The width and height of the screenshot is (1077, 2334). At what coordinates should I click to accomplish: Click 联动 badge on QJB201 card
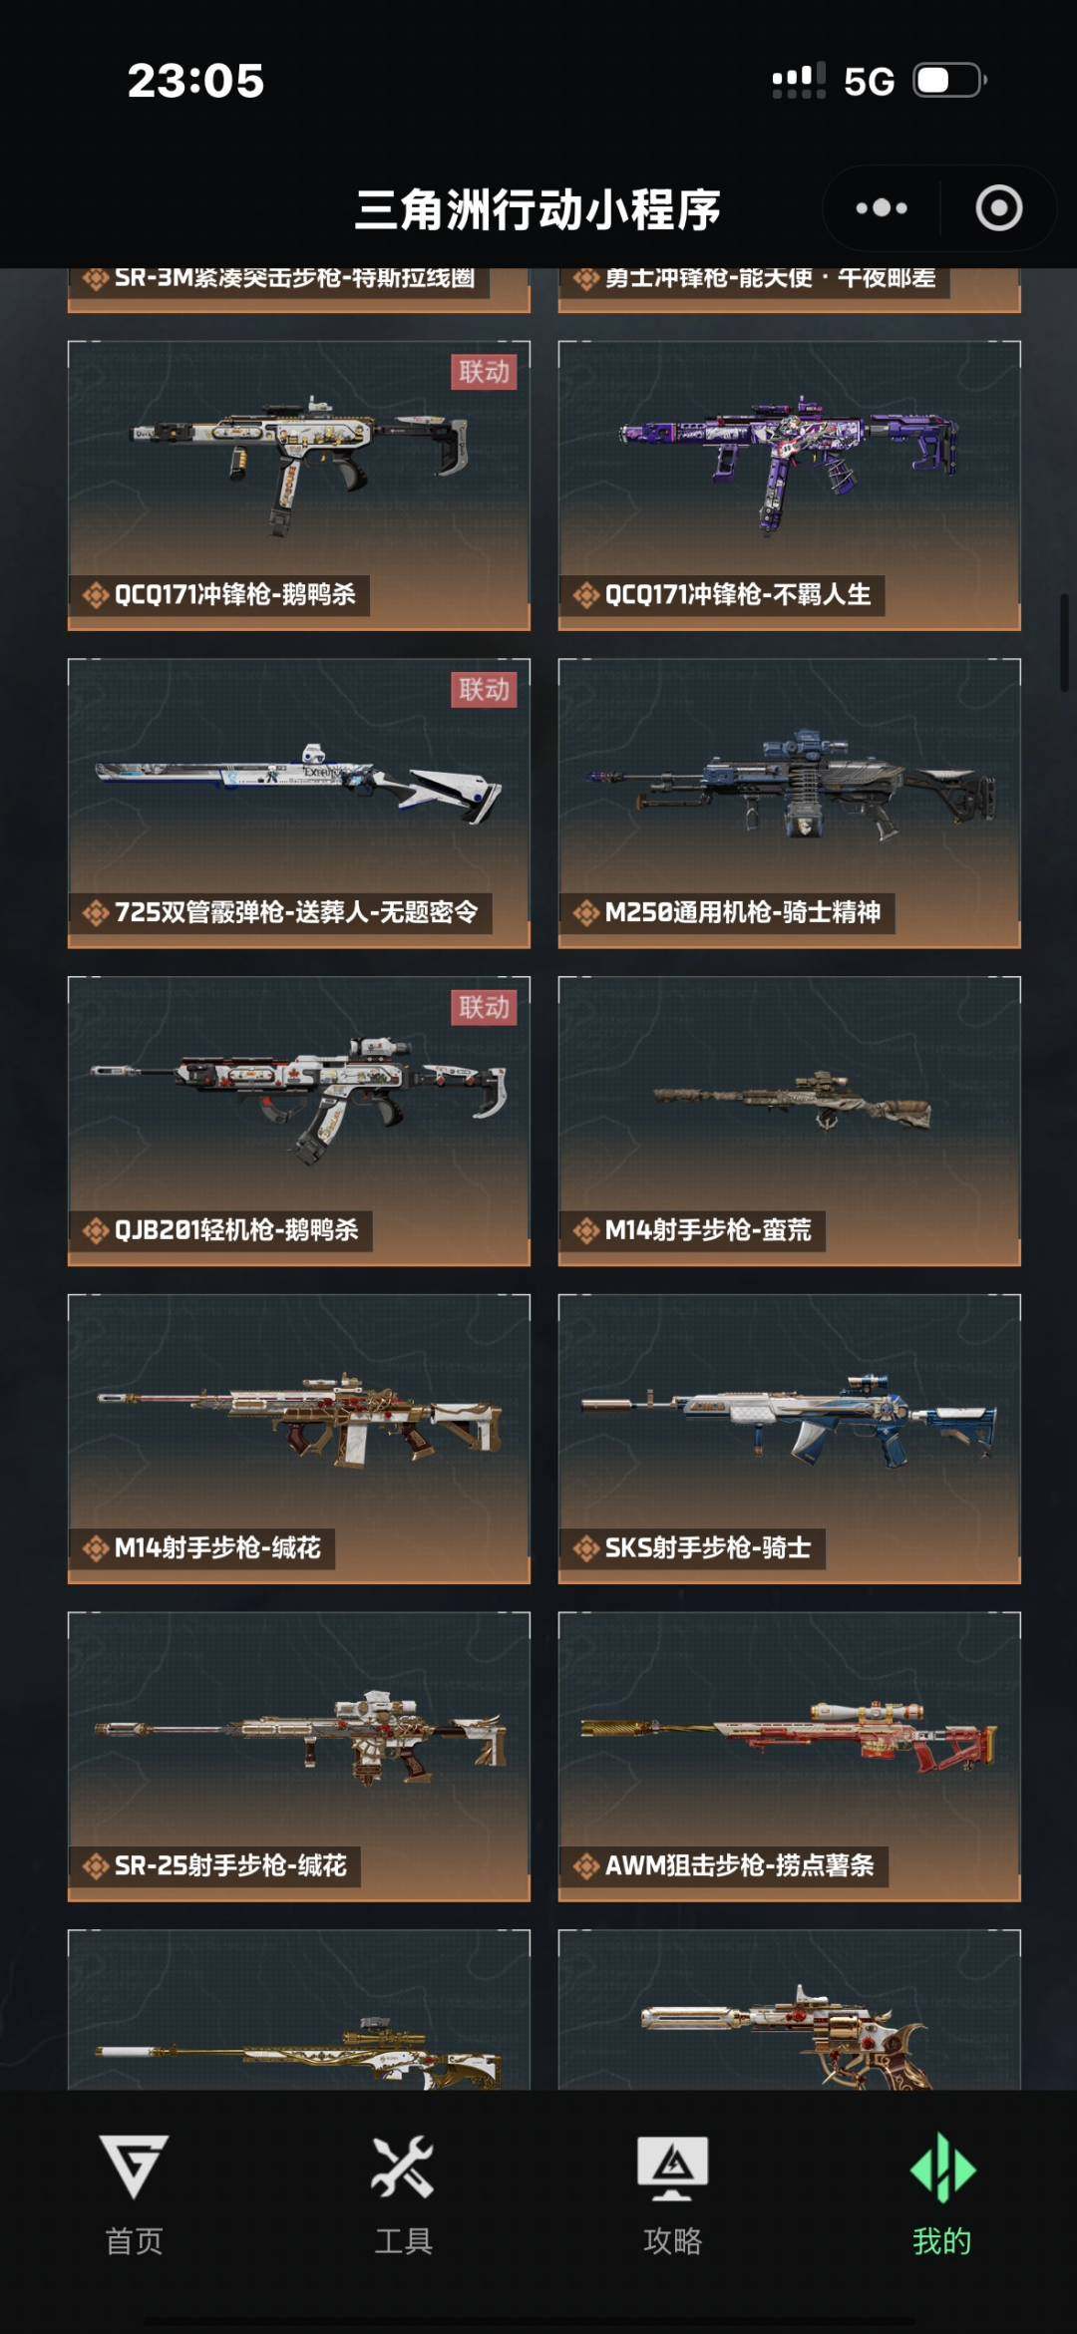tap(485, 1007)
